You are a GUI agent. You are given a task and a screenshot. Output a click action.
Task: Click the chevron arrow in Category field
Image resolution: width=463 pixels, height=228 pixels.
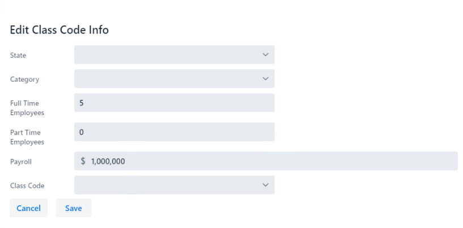click(x=265, y=79)
